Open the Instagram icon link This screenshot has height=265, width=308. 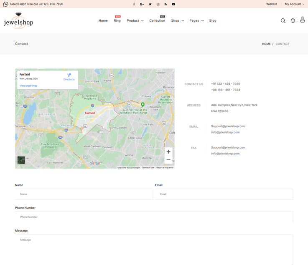(x=158, y=4)
